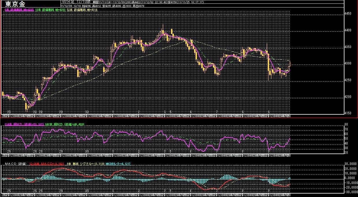Click the MACD (終値) panel title
Screen dimensions: 358x197
pos(15,164)
